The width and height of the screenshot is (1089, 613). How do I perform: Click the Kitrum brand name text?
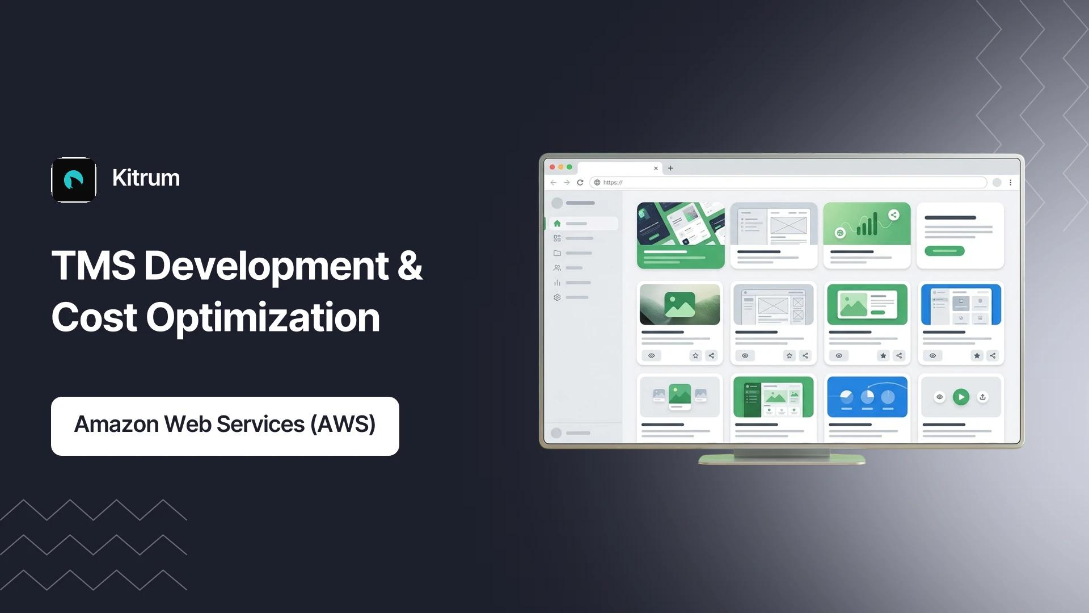pyautogui.click(x=146, y=178)
